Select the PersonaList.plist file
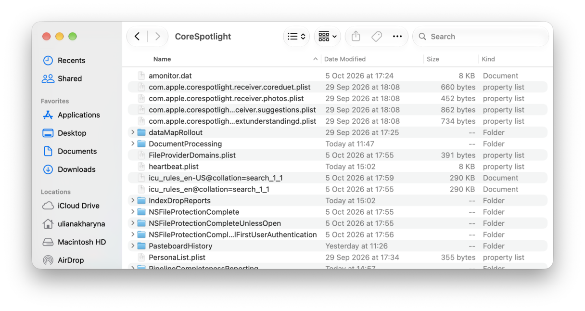The height and width of the screenshot is (311, 585). coord(177,258)
